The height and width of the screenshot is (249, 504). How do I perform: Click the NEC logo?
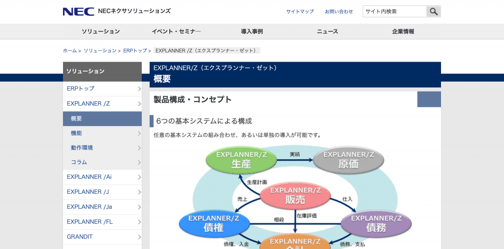[78, 12]
